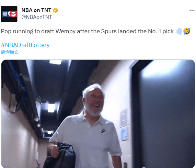Select the tweet text about Pop running

pos(87,31)
